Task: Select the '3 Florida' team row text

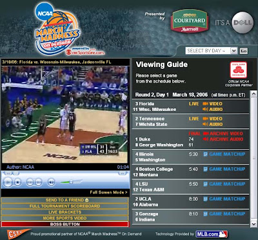Action: point(144,104)
